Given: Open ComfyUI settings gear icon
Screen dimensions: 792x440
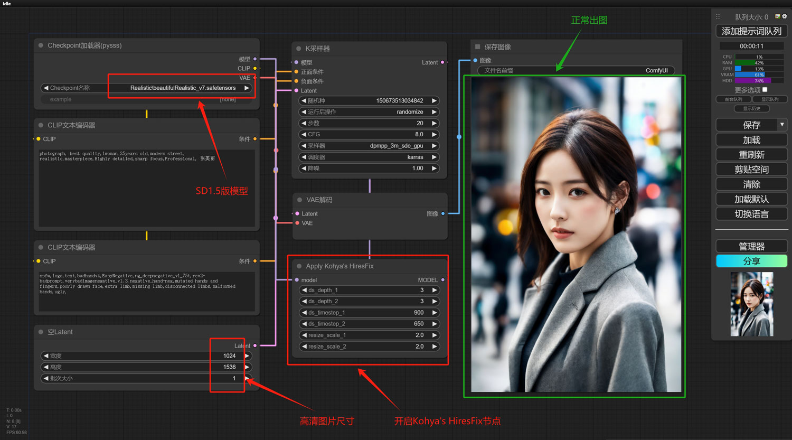Looking at the screenshot, I should (x=784, y=16).
